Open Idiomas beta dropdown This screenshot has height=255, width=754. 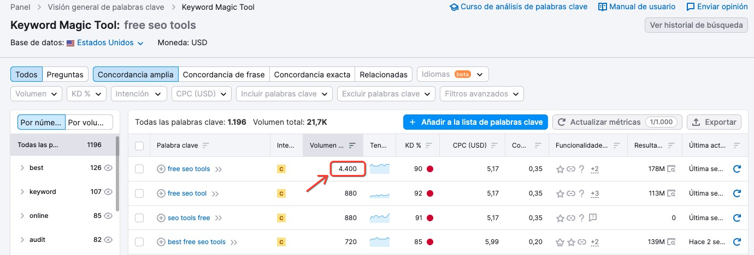click(x=453, y=74)
